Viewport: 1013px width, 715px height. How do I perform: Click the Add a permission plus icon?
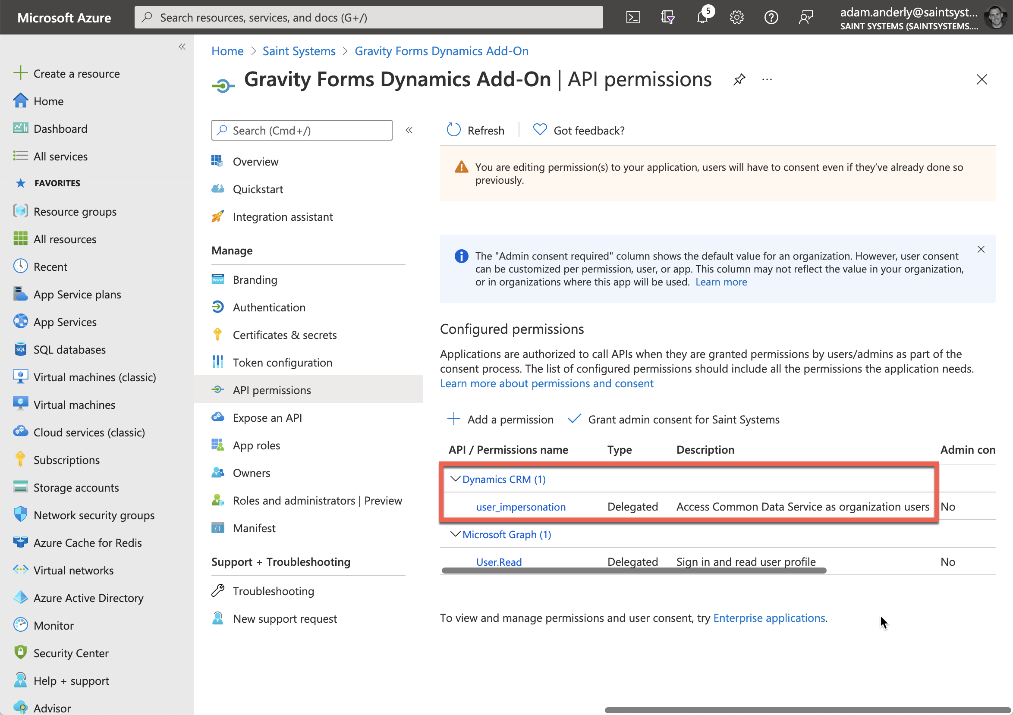tap(453, 419)
